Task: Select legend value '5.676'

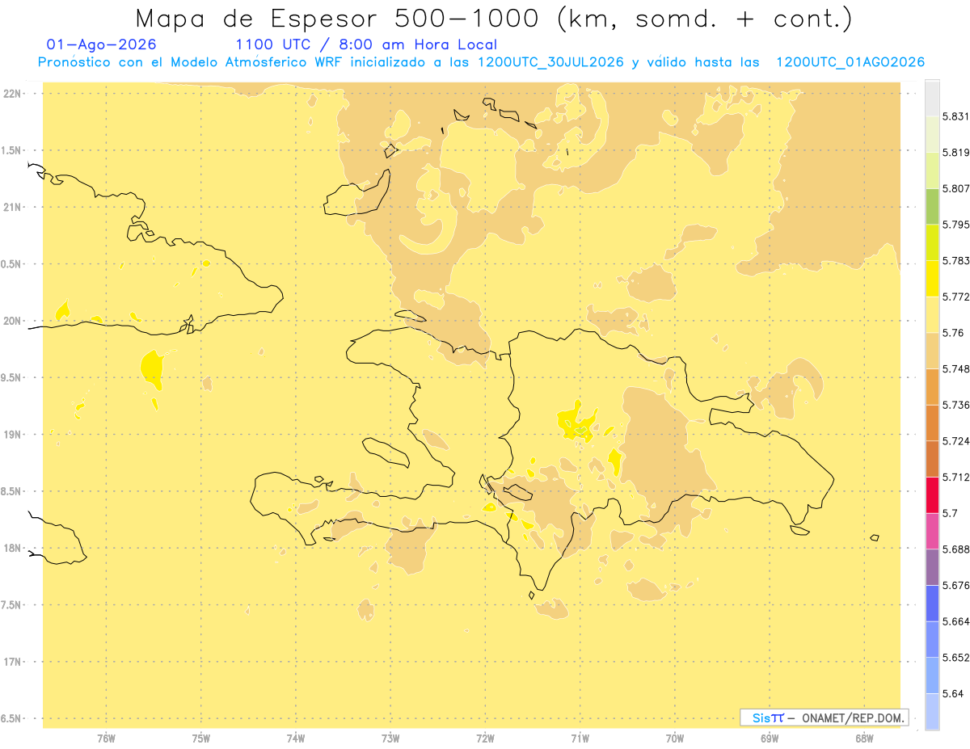Action: [x=955, y=585]
